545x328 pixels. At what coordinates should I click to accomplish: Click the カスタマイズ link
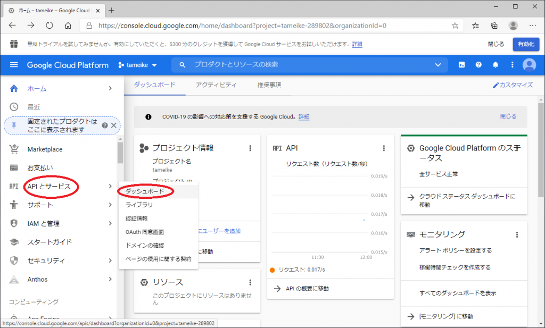tap(513, 85)
